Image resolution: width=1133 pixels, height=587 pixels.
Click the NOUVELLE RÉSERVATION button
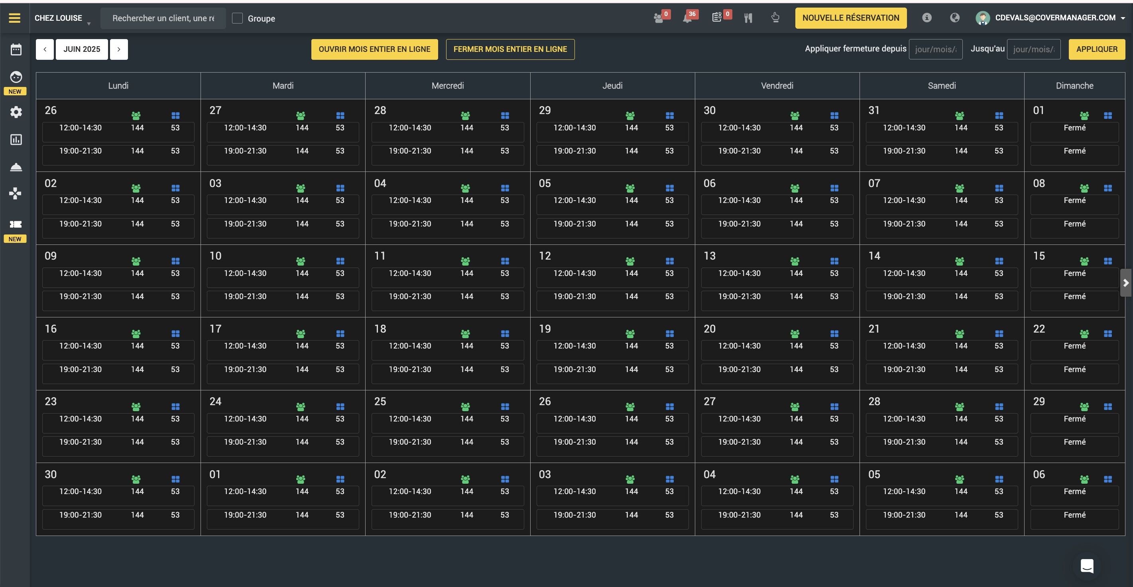[851, 18]
